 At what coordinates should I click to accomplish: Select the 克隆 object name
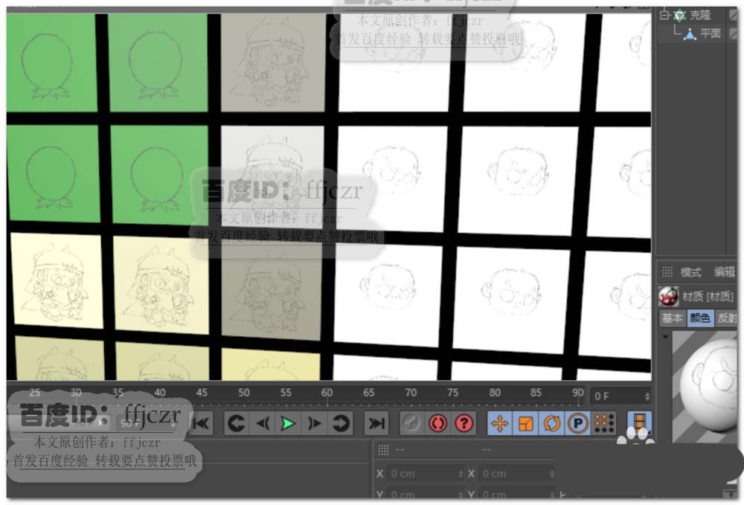[x=700, y=15]
